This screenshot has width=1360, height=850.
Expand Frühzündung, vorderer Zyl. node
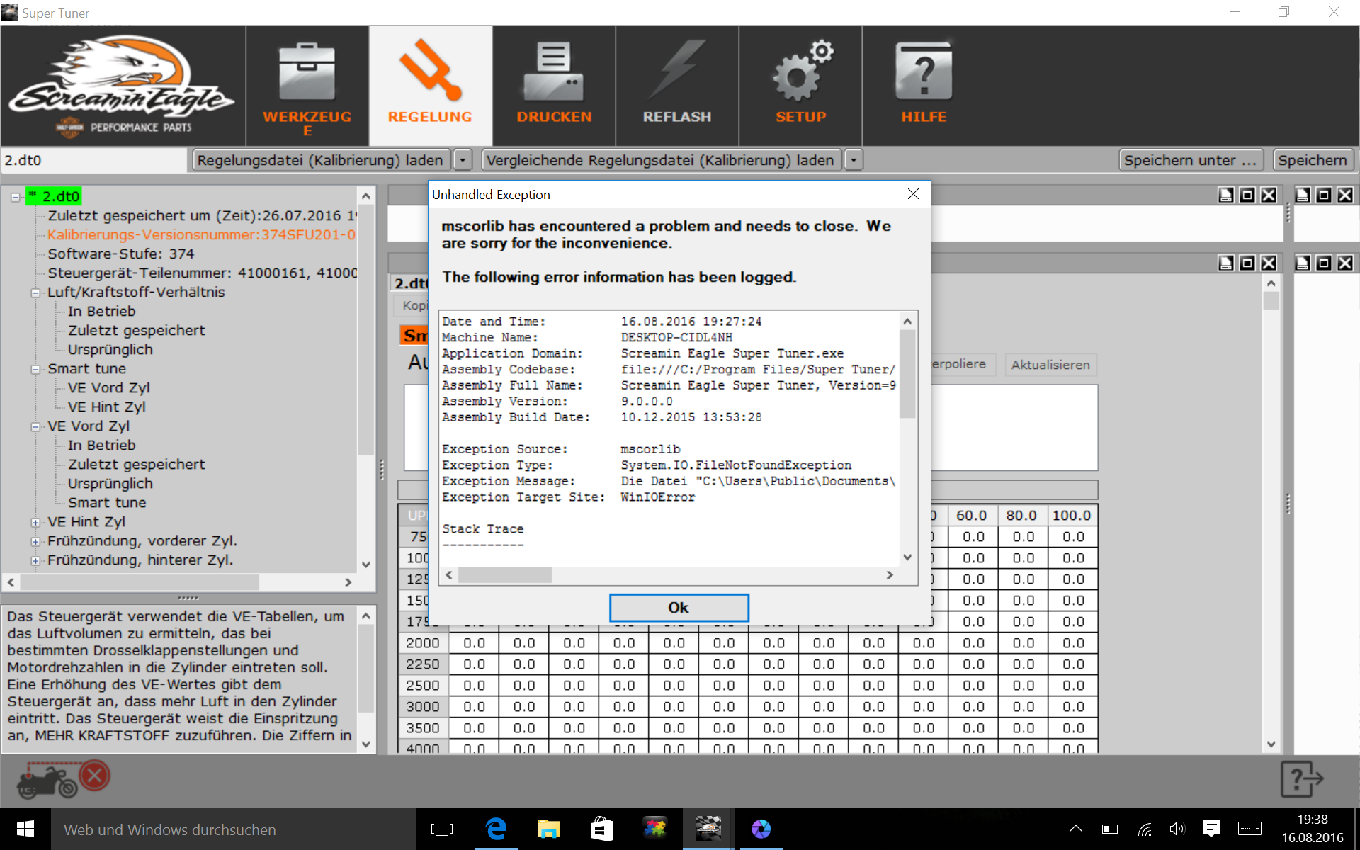pyautogui.click(x=35, y=541)
